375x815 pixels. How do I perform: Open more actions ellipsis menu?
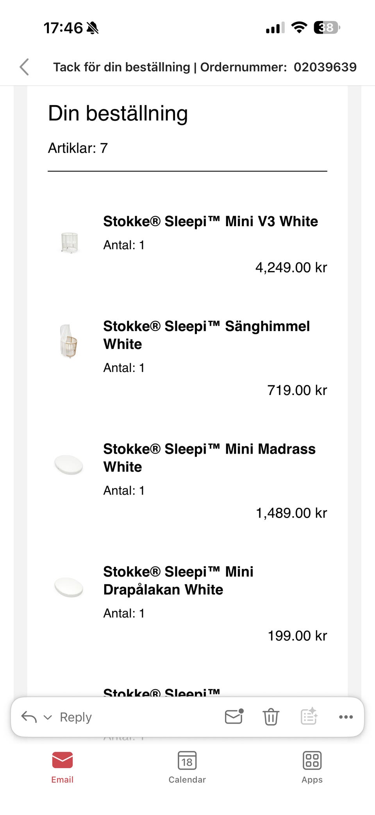point(346,717)
